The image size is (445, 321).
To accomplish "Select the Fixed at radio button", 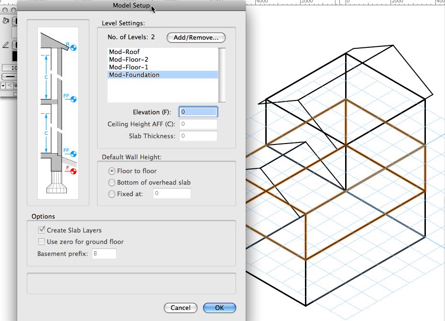I will point(112,194).
